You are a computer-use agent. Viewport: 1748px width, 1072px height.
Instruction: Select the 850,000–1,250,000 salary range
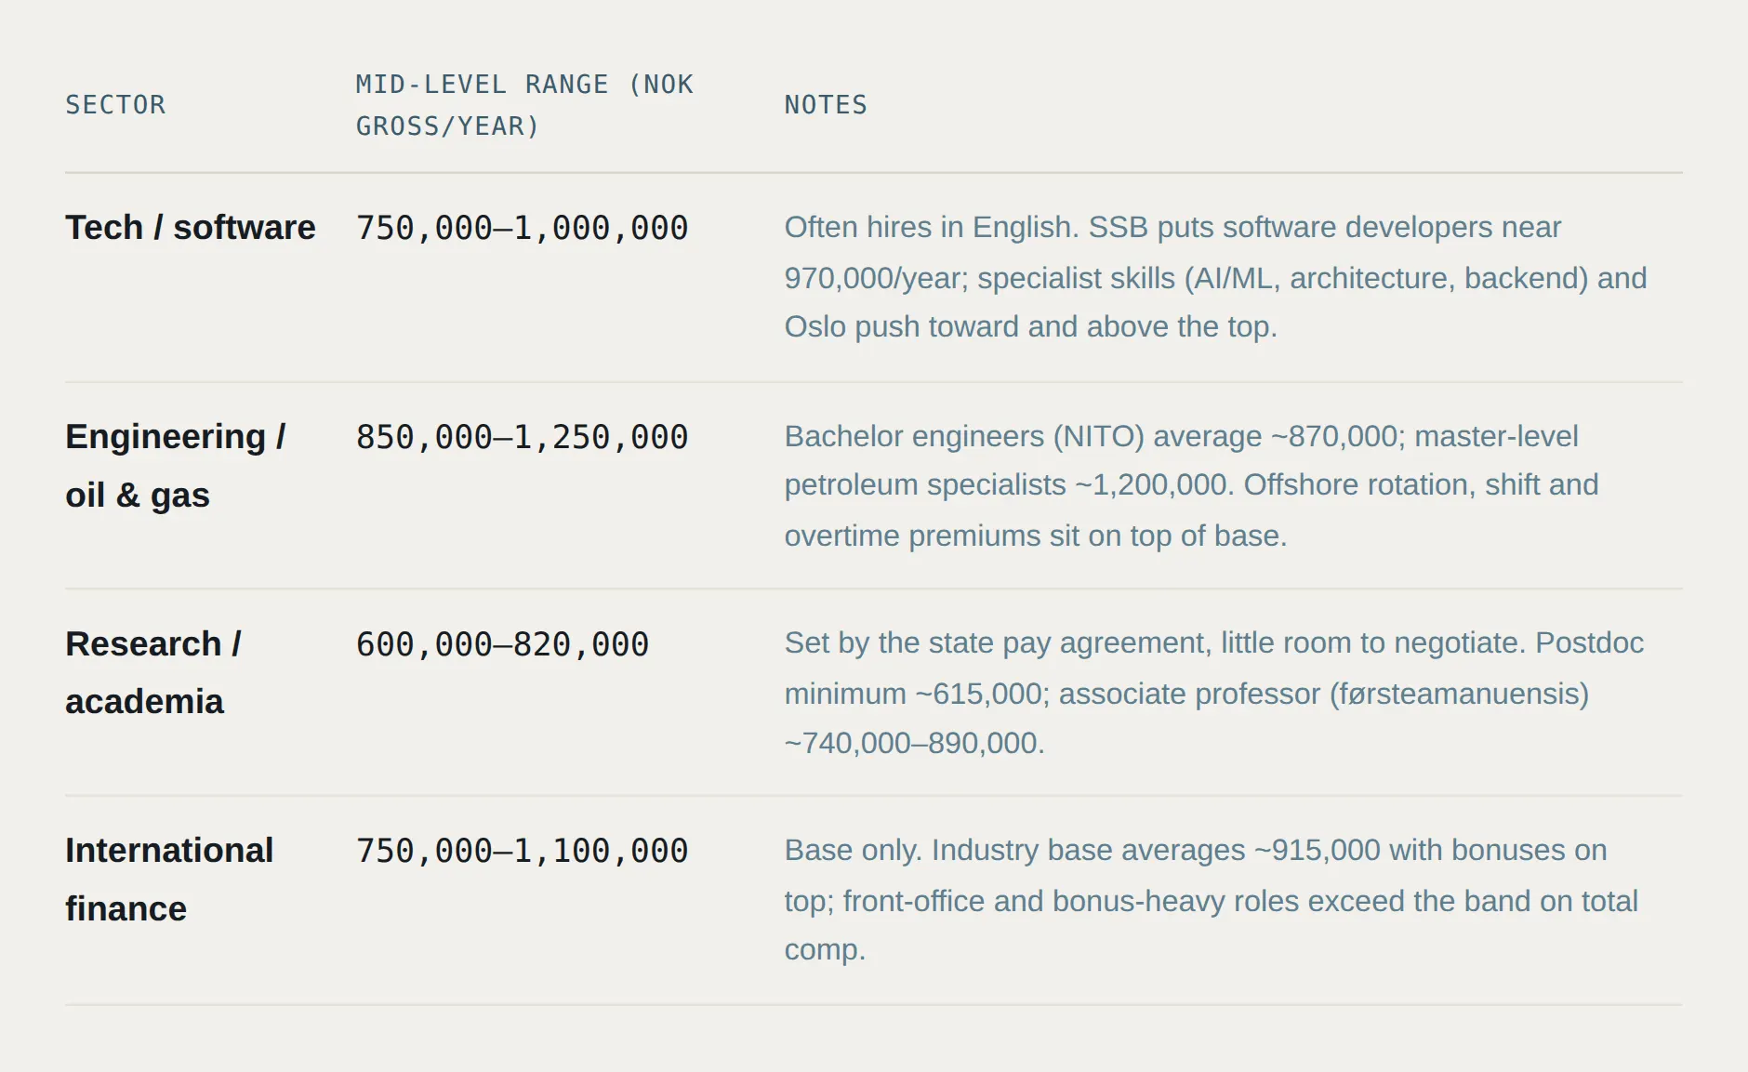pos(522,437)
